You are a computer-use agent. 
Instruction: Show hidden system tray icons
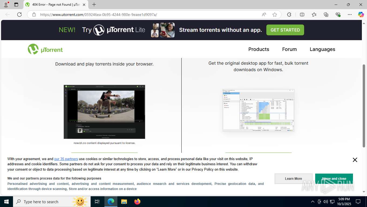(x=313, y=202)
